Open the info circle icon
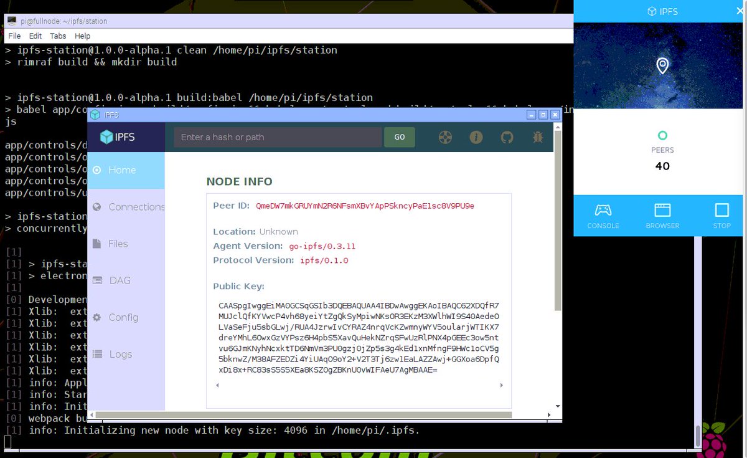The width and height of the screenshot is (747, 458). pyautogui.click(x=476, y=138)
